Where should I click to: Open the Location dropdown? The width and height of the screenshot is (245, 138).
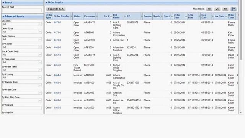[40, 24]
